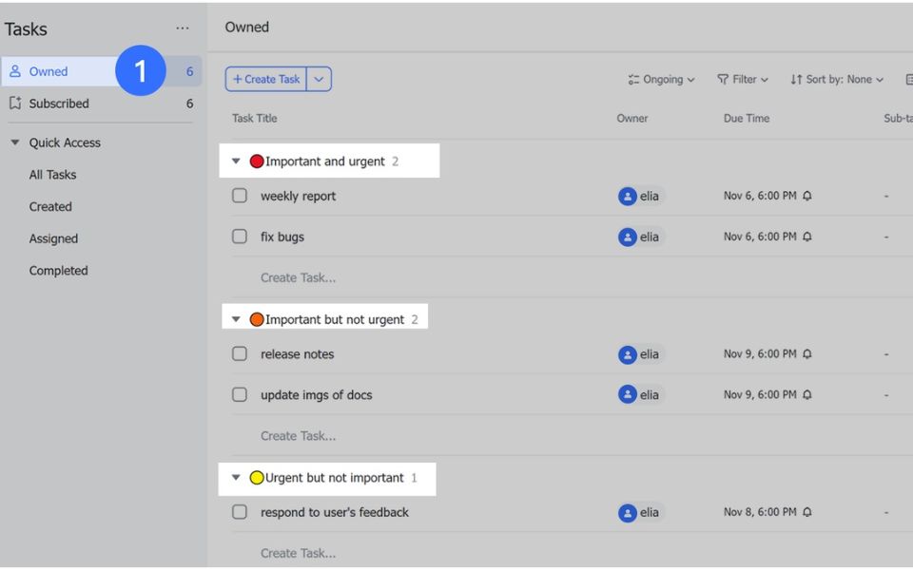Mark the fix bugs task complete
The image size is (913, 570).
(x=240, y=237)
